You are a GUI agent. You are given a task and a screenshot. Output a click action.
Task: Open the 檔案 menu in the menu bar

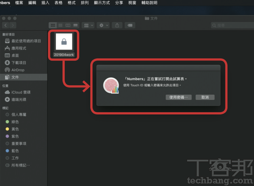19,3
